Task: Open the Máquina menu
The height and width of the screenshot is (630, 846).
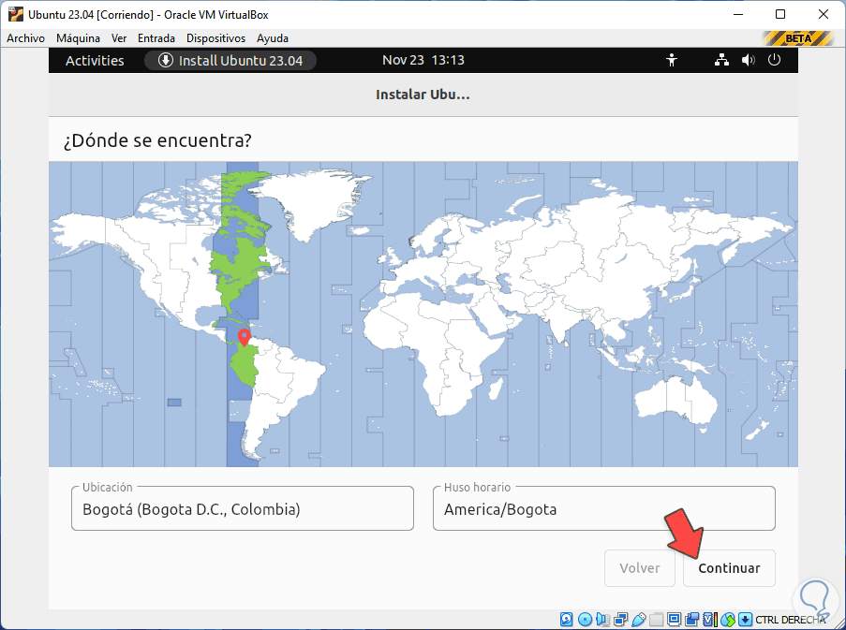Action: click(x=79, y=38)
